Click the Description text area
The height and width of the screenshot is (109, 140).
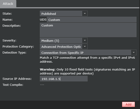88,30
